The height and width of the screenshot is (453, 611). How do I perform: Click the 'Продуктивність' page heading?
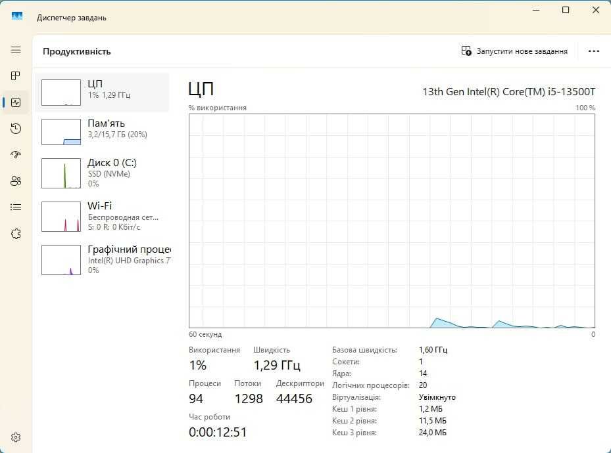coord(77,51)
